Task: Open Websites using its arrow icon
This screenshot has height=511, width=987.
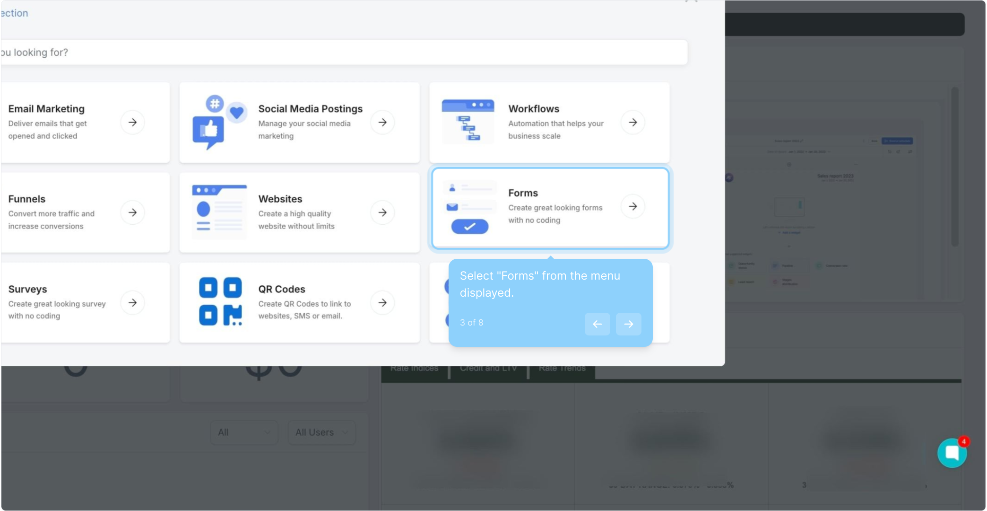Action: [382, 212]
